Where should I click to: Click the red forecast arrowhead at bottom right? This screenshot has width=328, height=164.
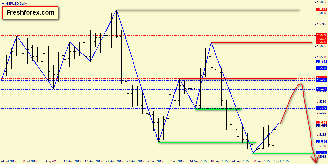tap(315, 160)
